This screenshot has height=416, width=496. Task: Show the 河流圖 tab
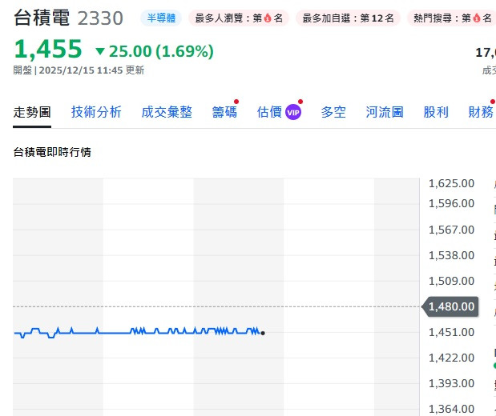[385, 112]
